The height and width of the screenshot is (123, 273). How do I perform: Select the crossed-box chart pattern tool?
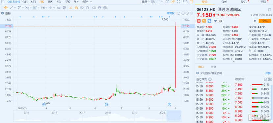pos(35,8)
